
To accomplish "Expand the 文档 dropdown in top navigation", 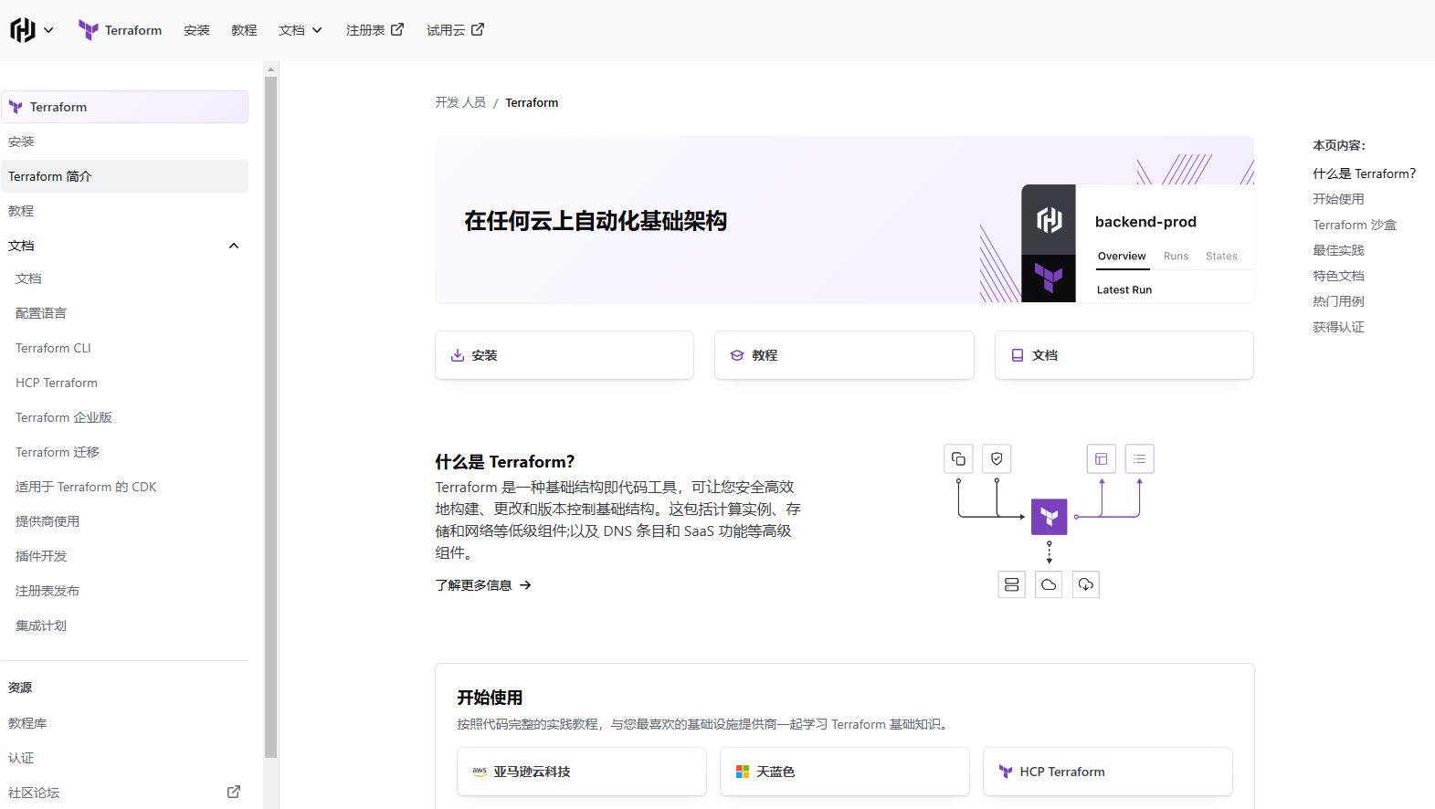I will point(301,30).
